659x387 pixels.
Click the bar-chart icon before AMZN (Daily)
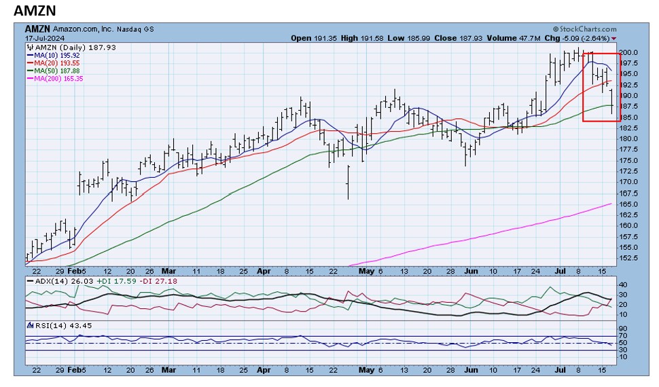pyautogui.click(x=31, y=48)
